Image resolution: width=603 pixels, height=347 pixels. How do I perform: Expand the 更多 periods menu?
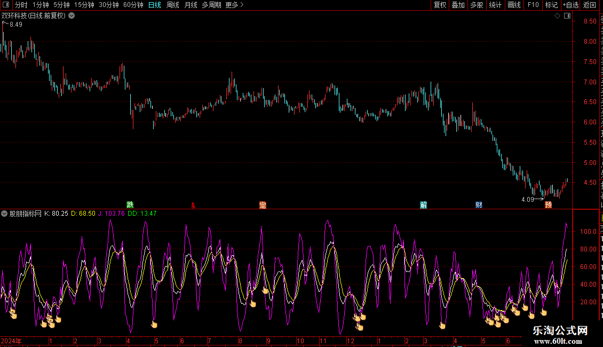[235, 5]
